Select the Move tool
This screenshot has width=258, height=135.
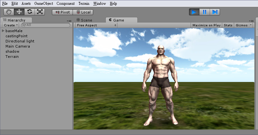point(19,12)
